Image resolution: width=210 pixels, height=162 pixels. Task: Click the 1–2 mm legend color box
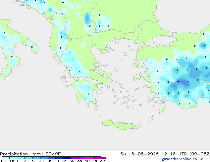click(21, 158)
